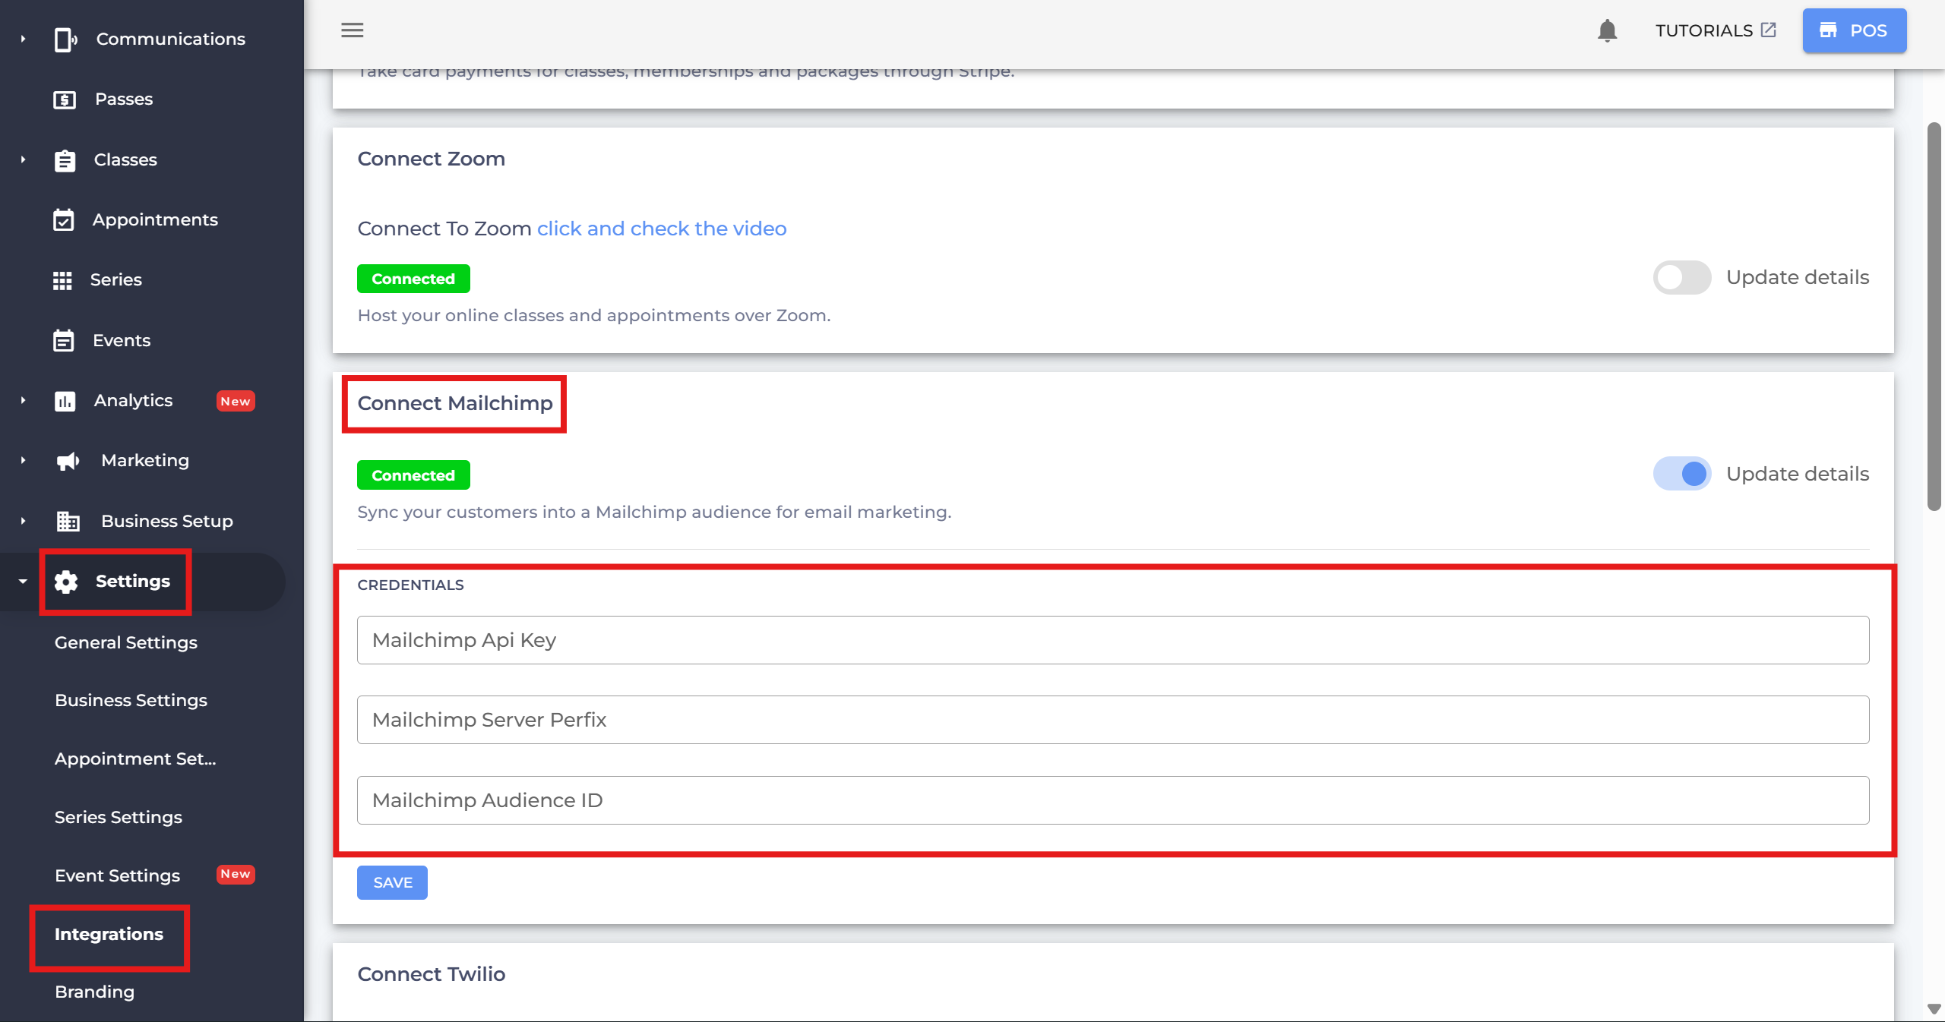Viewport: 1945px width, 1022px height.
Task: Click the vertical scrollbar thumb
Action: pos(1934,317)
